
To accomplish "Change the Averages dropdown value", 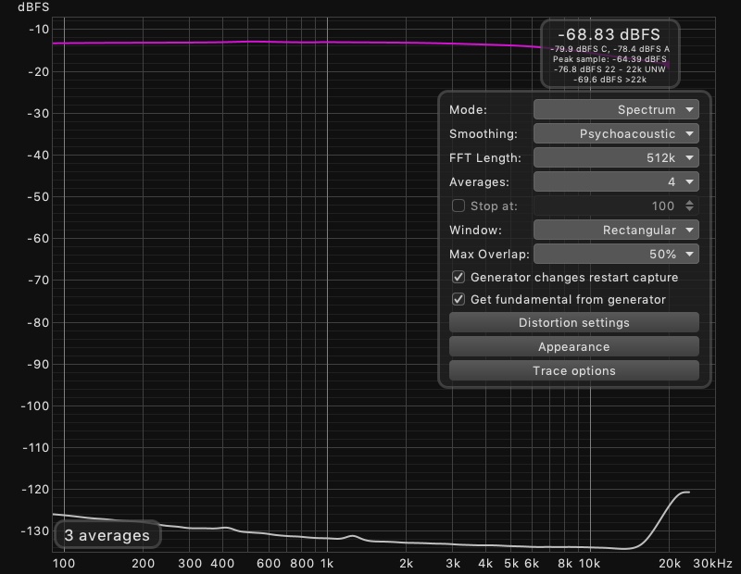I will (x=616, y=182).
